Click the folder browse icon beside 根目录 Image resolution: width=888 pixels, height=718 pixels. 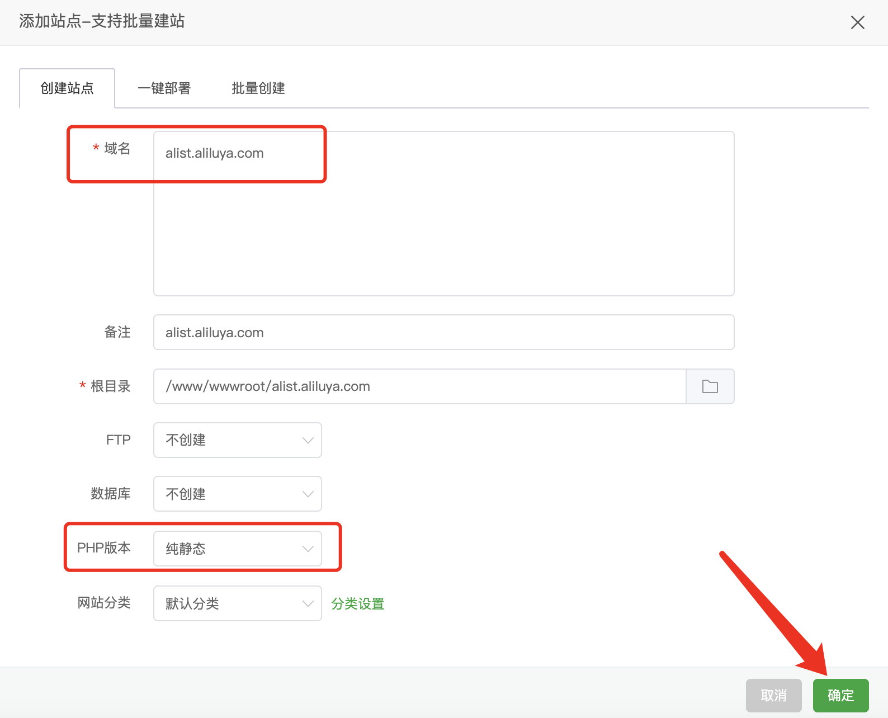pyautogui.click(x=710, y=386)
